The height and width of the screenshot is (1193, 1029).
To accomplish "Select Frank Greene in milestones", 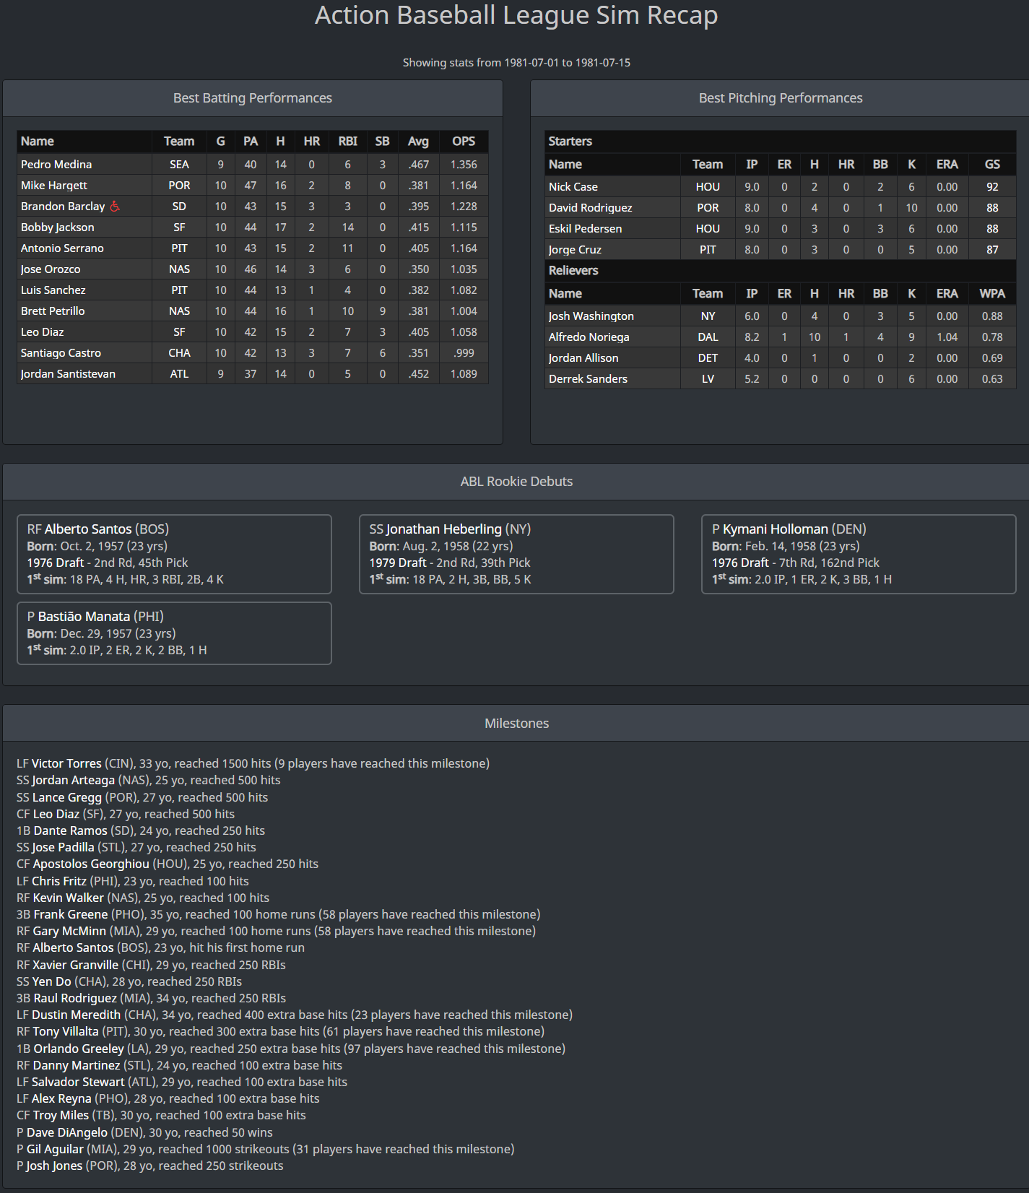I will 71,915.
